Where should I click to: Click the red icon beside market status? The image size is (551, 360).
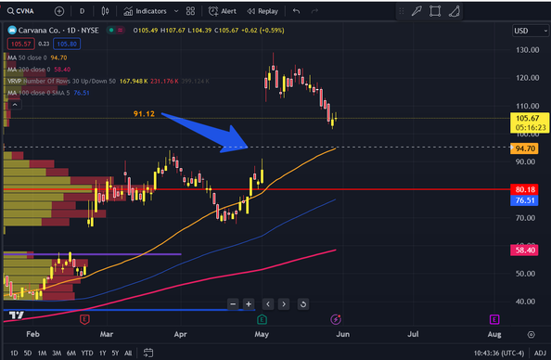click(121, 31)
